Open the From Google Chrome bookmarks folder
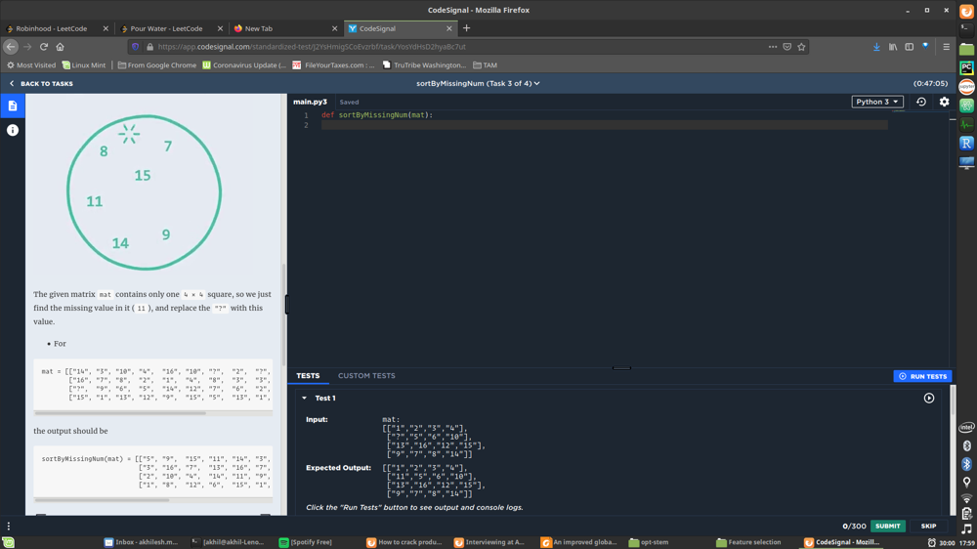Viewport: 977px width, 549px height. [x=157, y=64]
